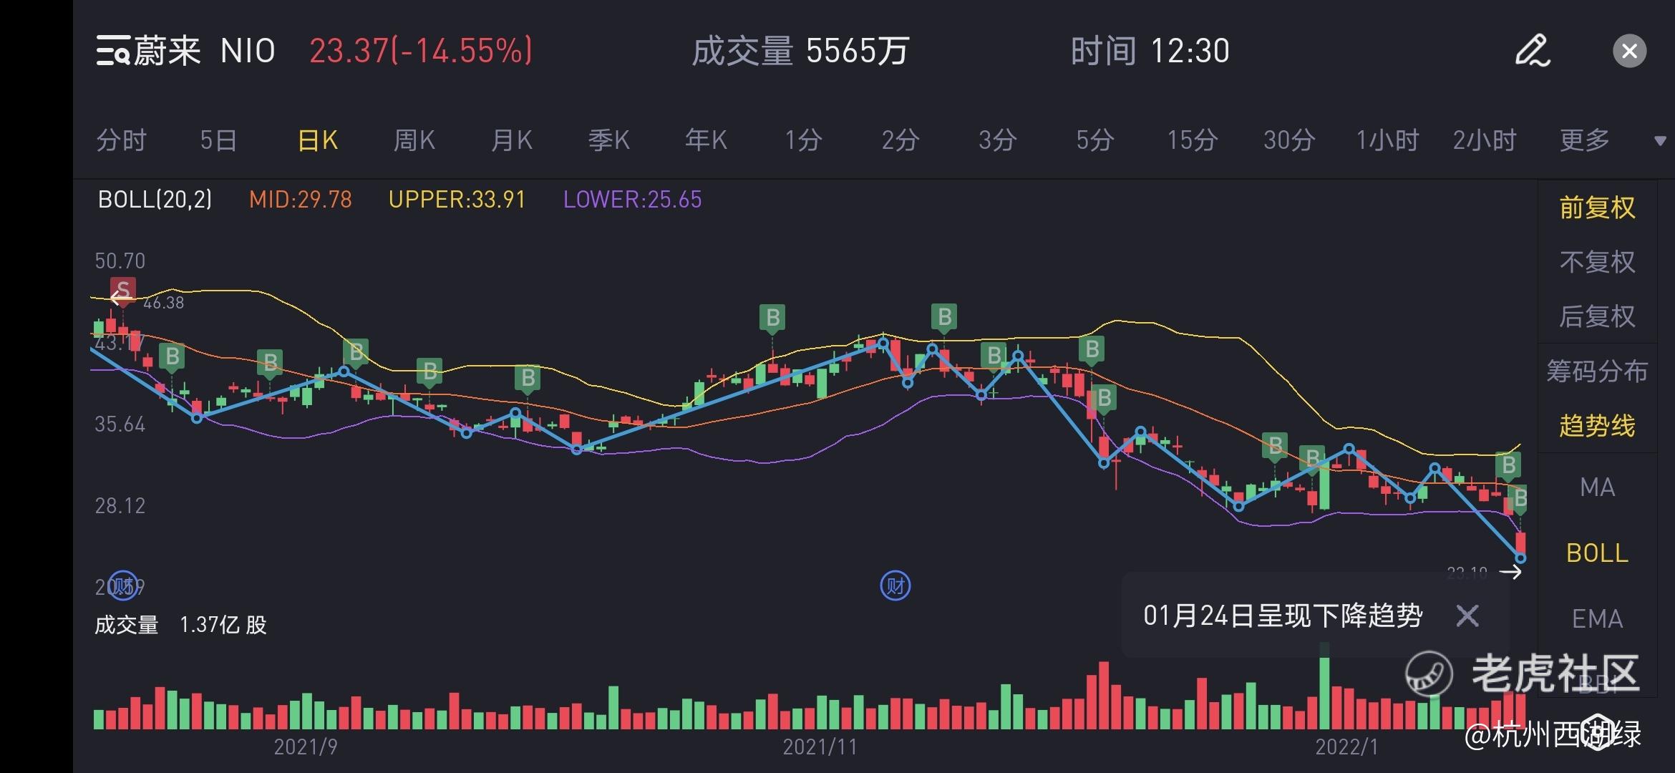Screen dimensions: 1675x773
Task: Tap the 50.70 price axis label
Action: 120,261
